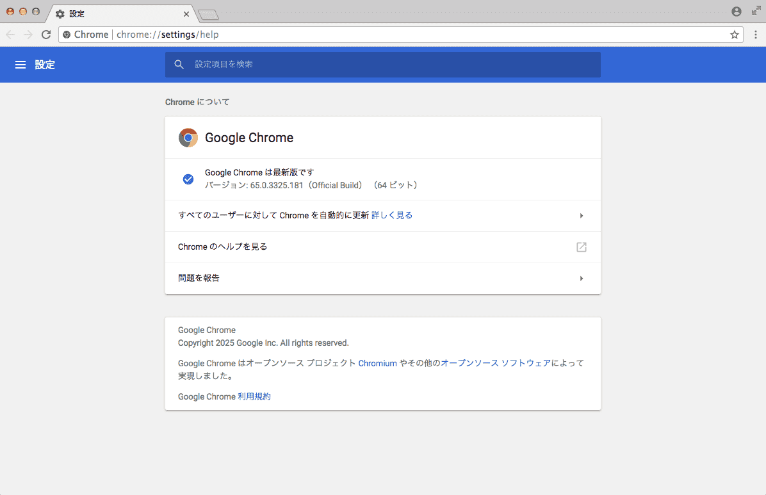Open the 利用規約 link
Image resolution: width=766 pixels, height=495 pixels.
click(x=254, y=397)
